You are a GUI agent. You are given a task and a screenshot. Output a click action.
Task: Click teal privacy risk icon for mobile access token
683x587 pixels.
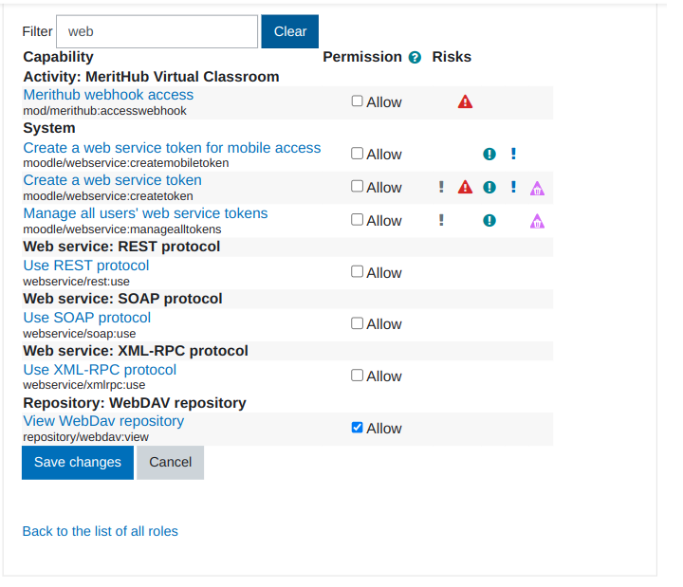pyautogui.click(x=489, y=154)
